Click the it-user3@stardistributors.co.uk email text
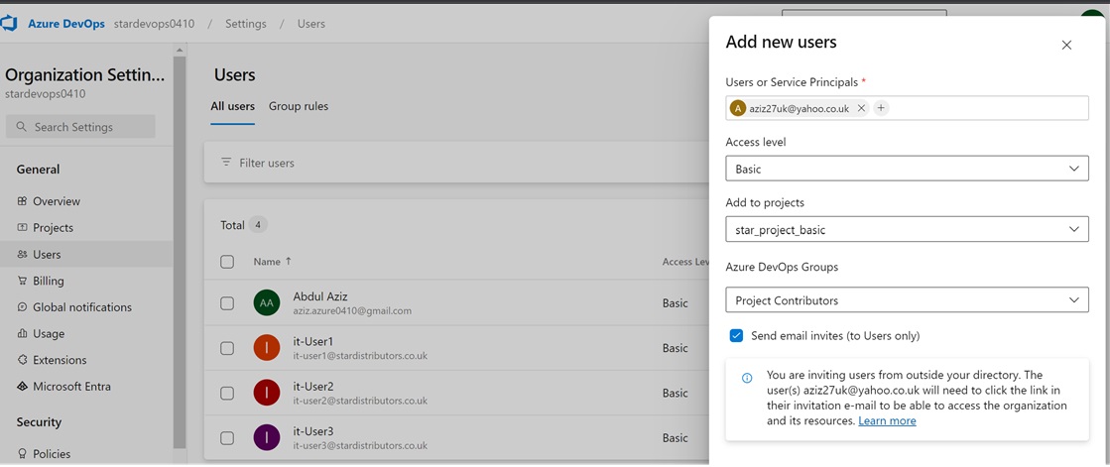1110x467 pixels. click(360, 446)
